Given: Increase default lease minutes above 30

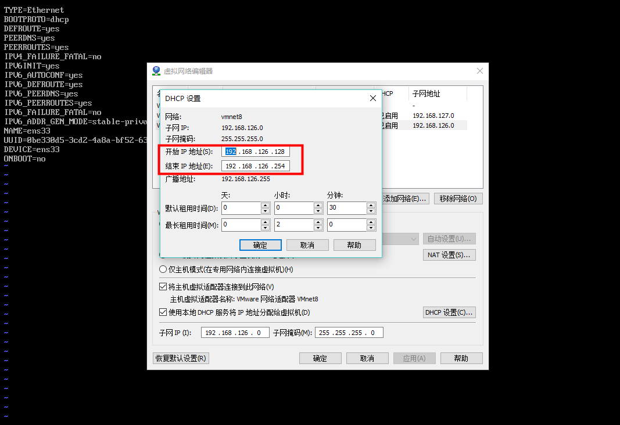Looking at the screenshot, I should coord(371,205).
